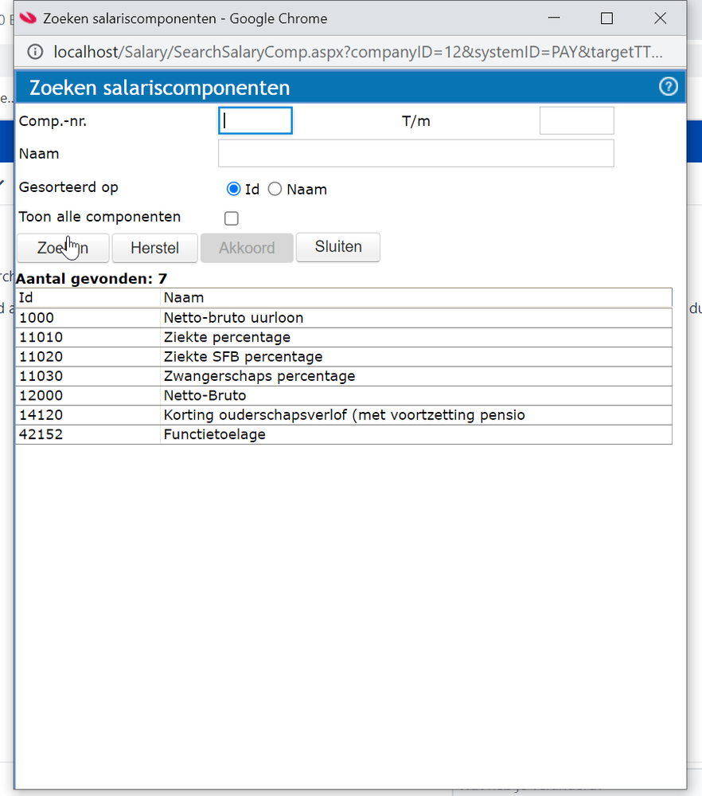Open the help question mark icon
The width and height of the screenshot is (702, 796).
point(669,87)
